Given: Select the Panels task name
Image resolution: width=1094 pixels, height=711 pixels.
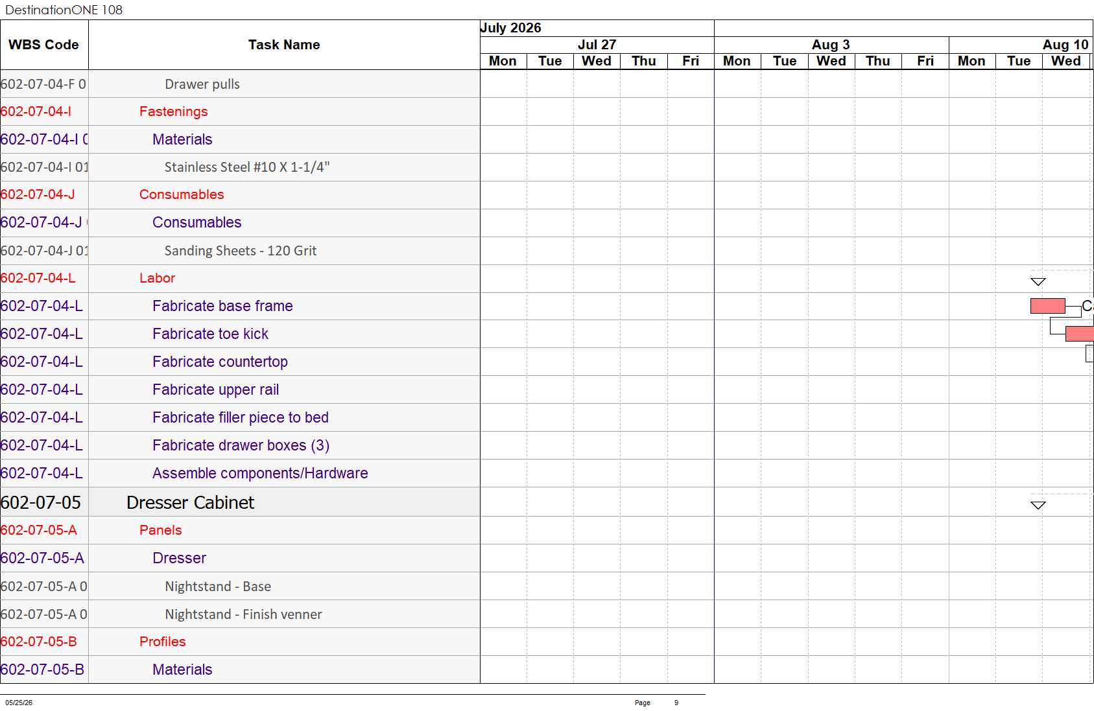Looking at the screenshot, I should (160, 530).
